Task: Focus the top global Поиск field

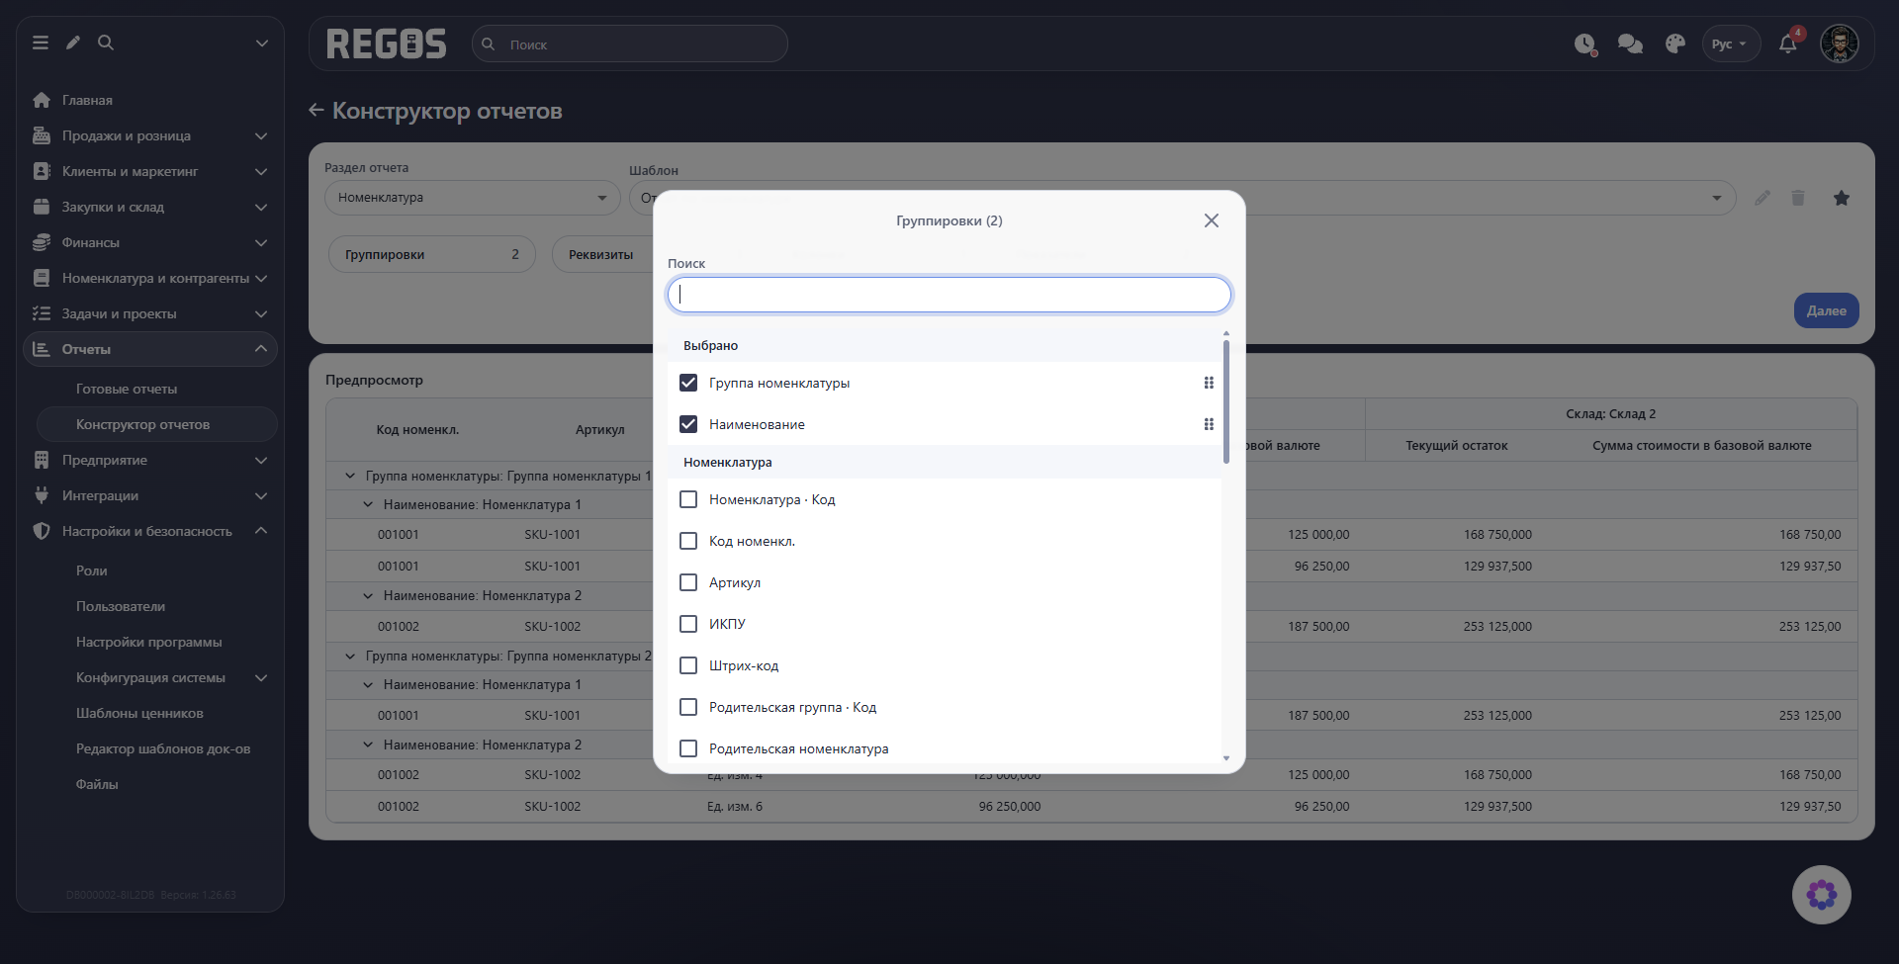Action: 630,44
